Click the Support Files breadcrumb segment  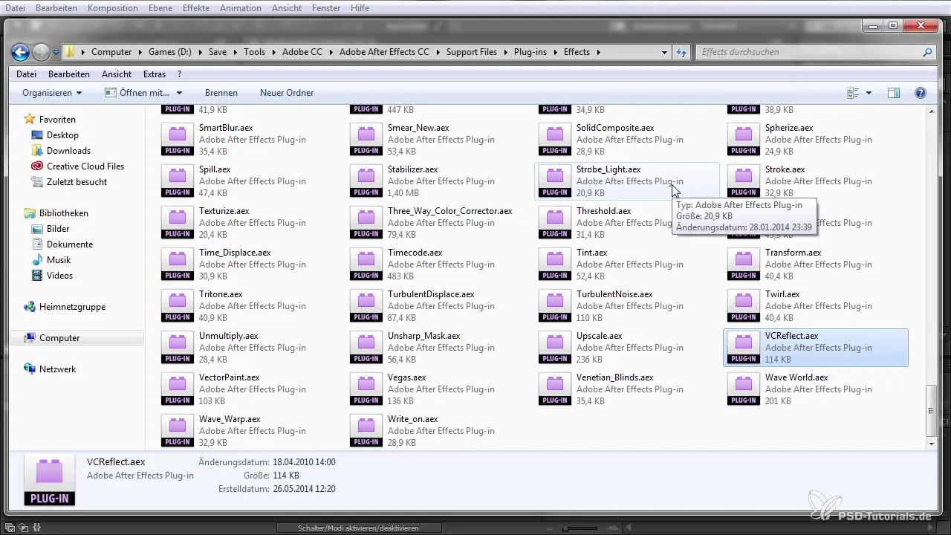pos(473,52)
